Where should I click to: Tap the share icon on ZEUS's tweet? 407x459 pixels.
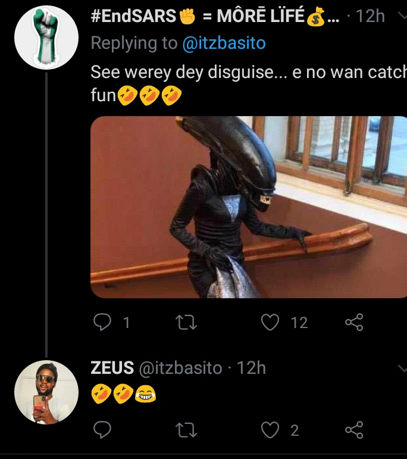354,430
